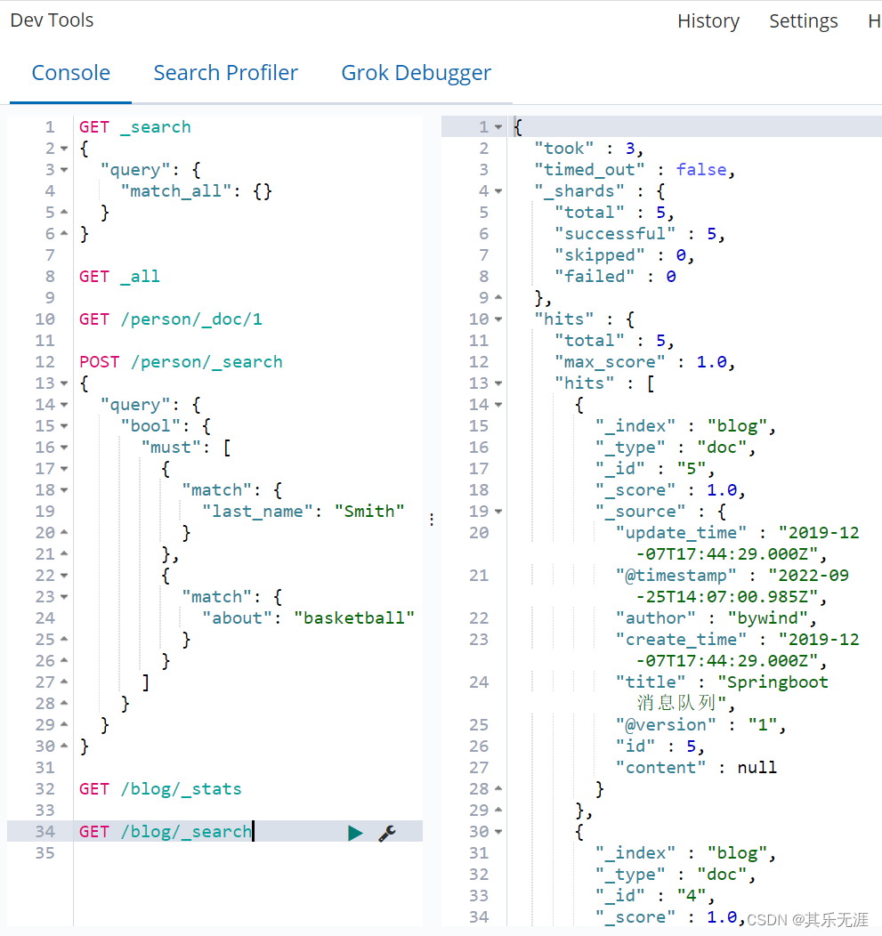
Task: Collapse "query" fold at editor line 14
Action: tap(64, 405)
